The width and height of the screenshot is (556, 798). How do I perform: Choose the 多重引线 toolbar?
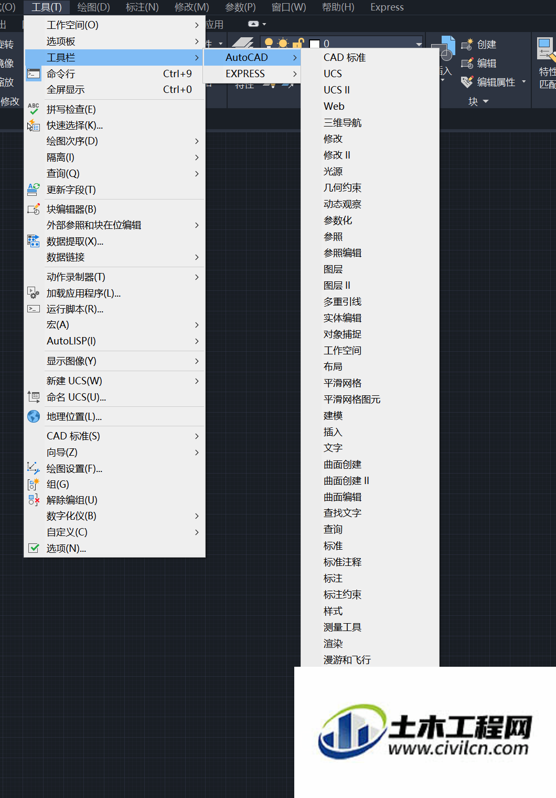[x=370, y=301]
